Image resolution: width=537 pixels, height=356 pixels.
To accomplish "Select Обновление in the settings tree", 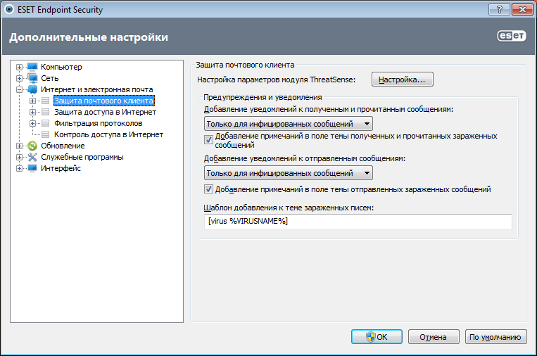I will 63,146.
